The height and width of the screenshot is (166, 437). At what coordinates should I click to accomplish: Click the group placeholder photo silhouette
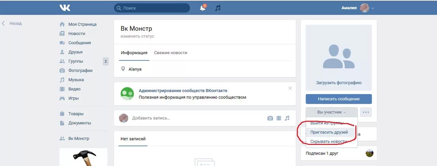coord(339,57)
